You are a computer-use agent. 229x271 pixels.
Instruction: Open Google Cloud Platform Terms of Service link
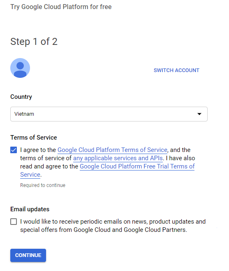pos(112,150)
